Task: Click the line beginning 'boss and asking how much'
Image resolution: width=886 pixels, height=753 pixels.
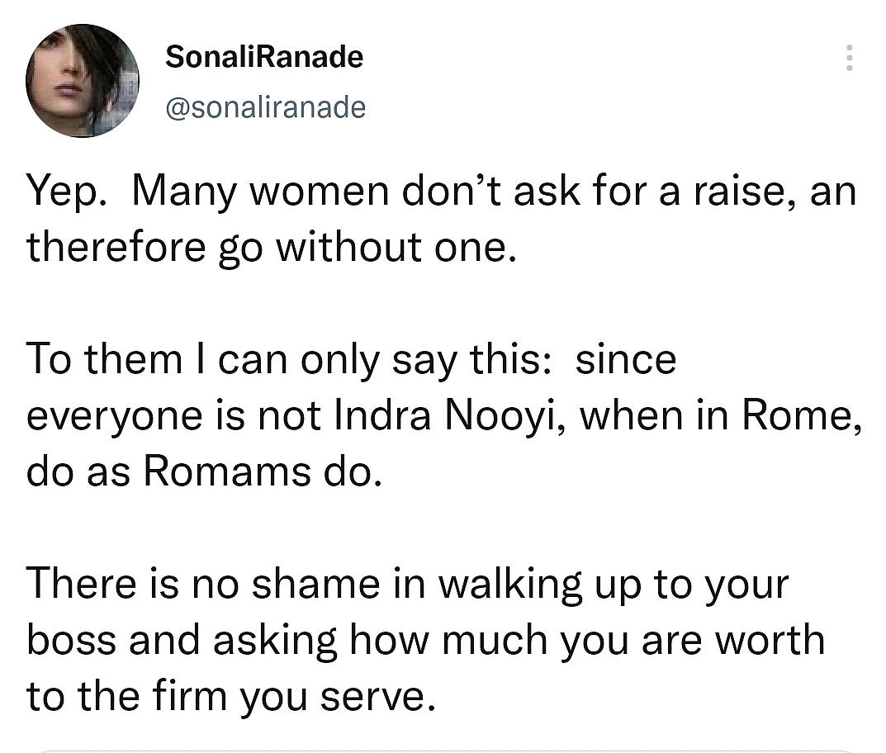Action: click(x=426, y=640)
